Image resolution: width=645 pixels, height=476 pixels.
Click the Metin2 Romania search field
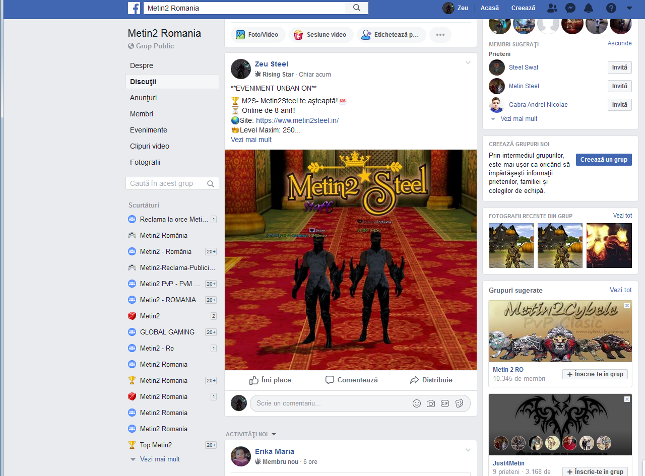tap(244, 8)
